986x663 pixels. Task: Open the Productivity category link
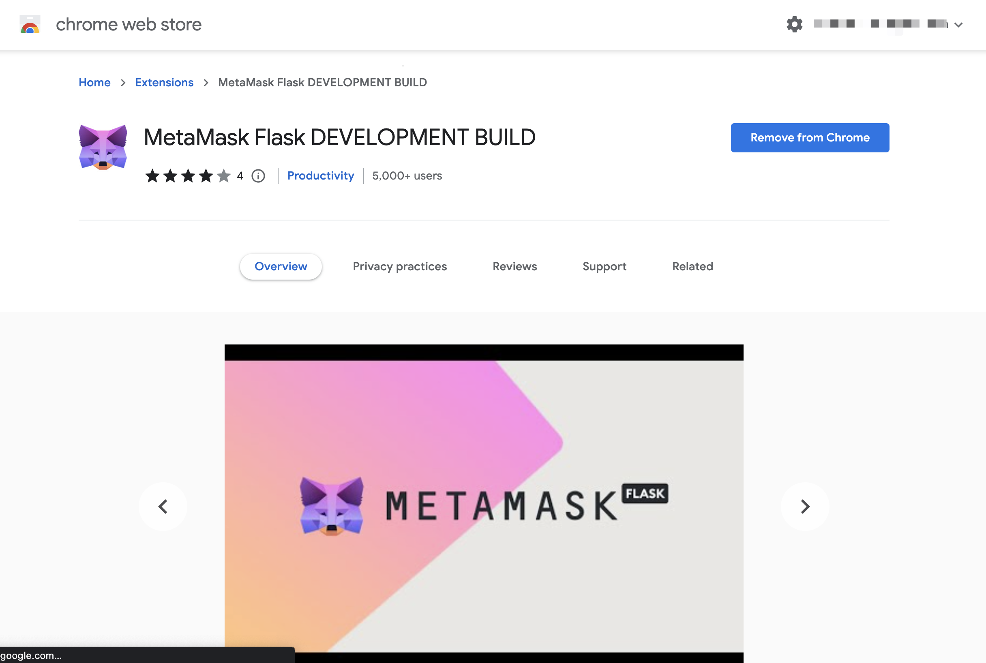[320, 176]
